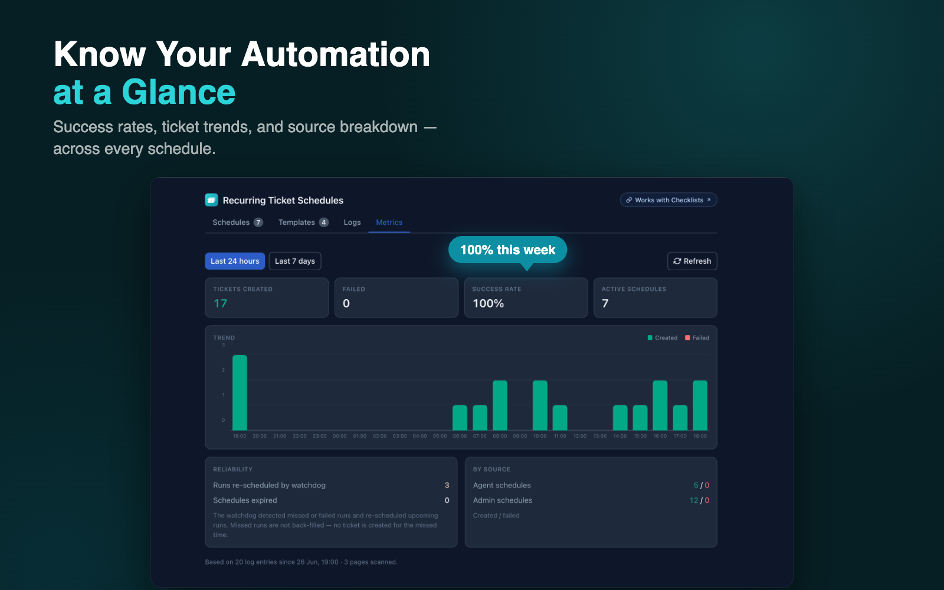
Task: Click the 'Schedules expired' row
Action: pyautogui.click(x=331, y=500)
